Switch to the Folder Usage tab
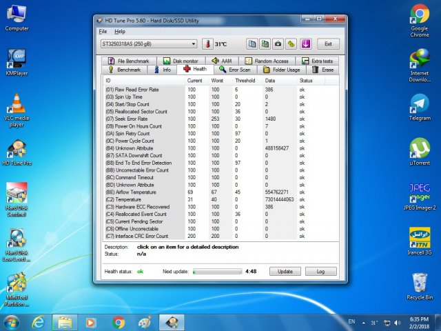Screen dimensions: 441x331 [x=281, y=70]
